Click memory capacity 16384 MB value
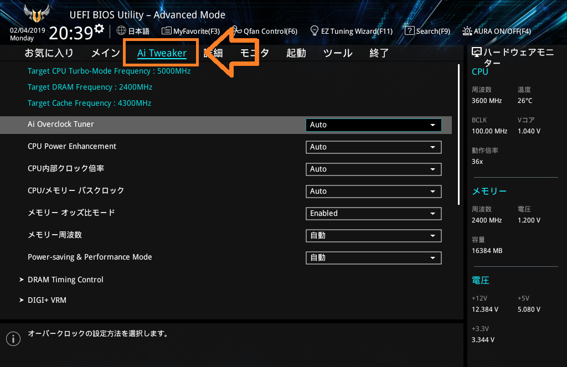567x367 pixels. click(487, 251)
